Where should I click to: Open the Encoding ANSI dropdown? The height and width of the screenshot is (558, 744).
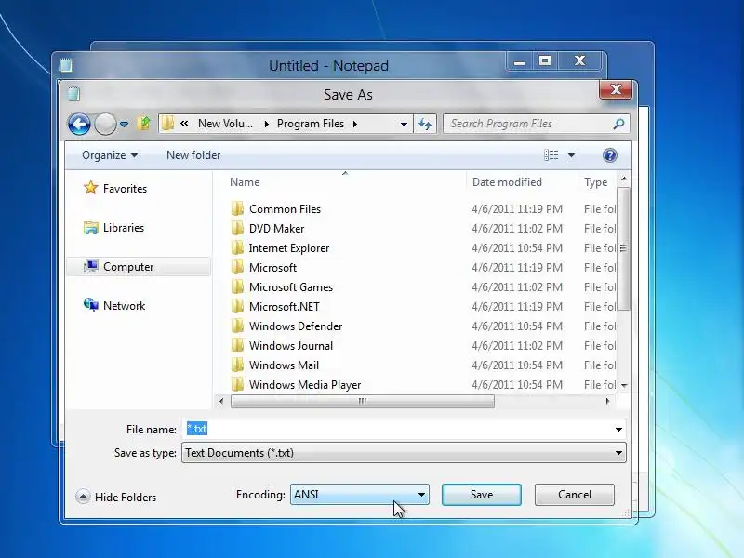(360, 495)
